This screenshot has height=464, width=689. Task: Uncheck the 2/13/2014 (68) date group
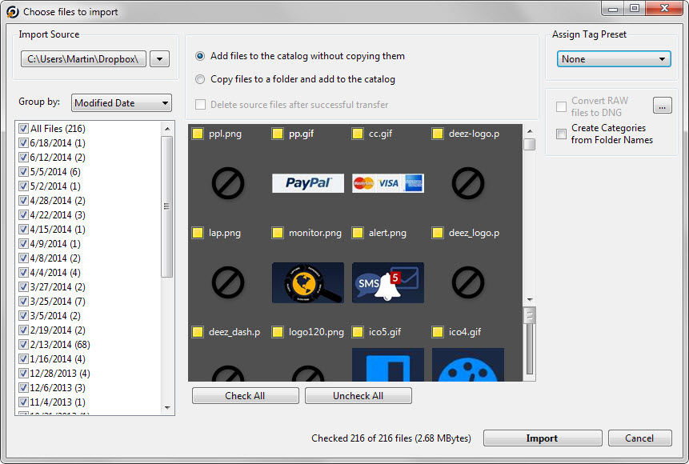23,345
